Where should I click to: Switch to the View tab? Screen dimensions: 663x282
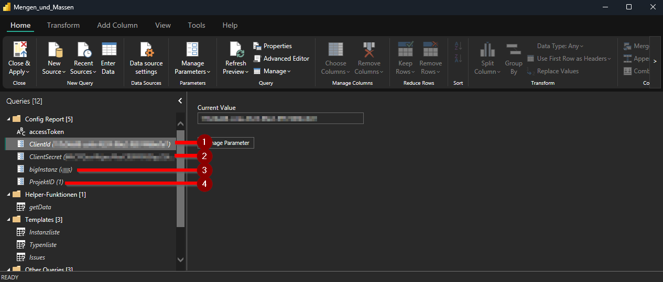click(x=163, y=25)
